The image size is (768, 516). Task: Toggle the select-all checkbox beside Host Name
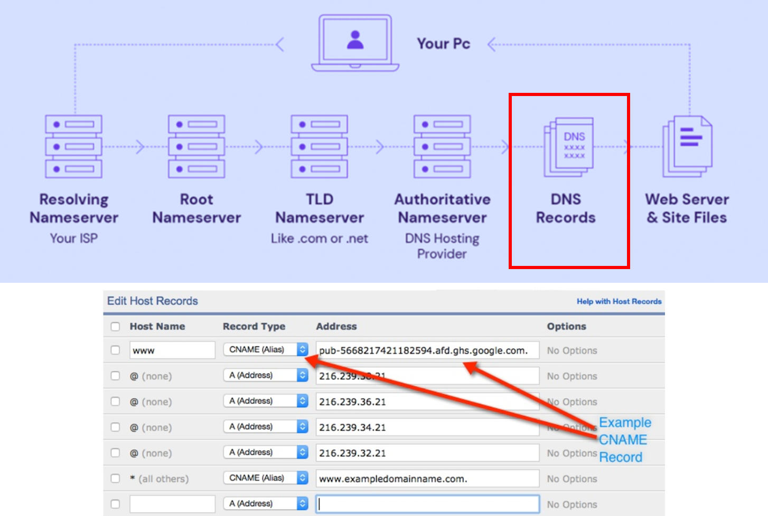pos(115,327)
